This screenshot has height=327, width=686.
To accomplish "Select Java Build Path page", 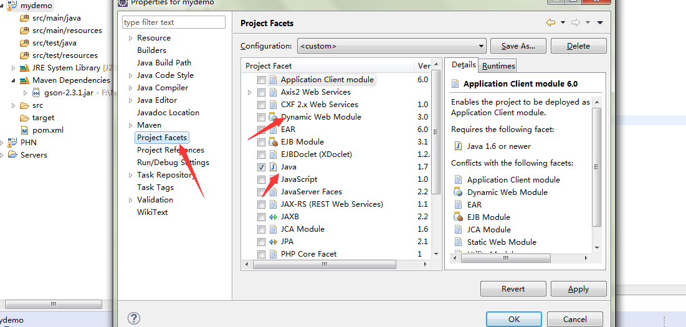I will (164, 63).
